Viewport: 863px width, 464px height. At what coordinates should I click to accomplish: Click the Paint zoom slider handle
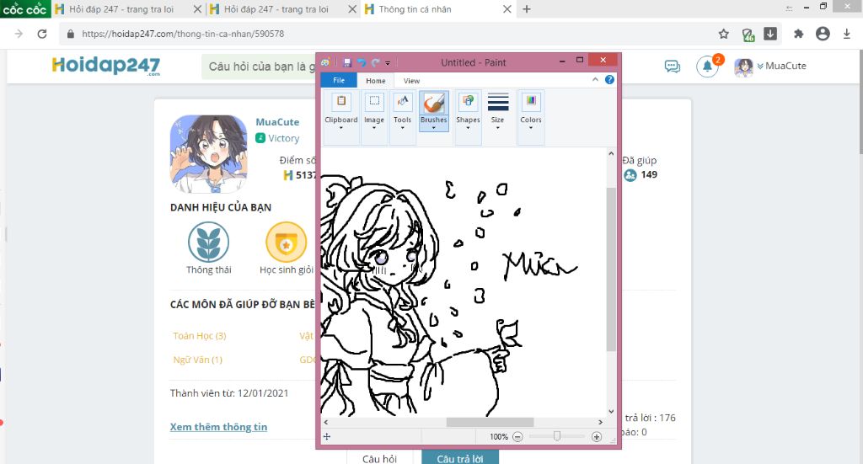click(557, 436)
